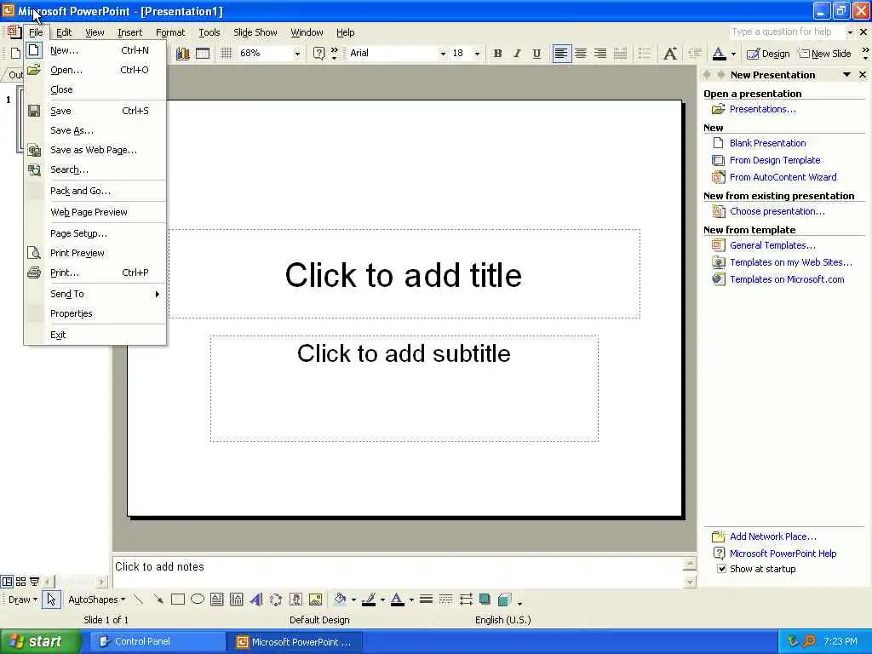
Task: Click the Shadow Style icon
Action: pyautogui.click(x=485, y=599)
